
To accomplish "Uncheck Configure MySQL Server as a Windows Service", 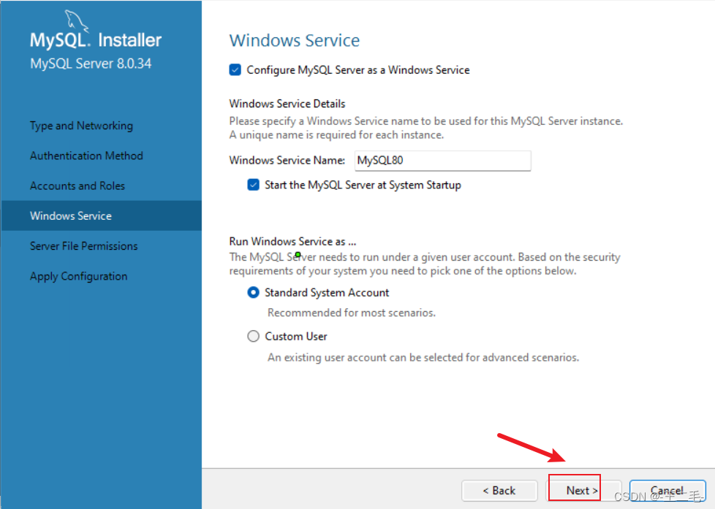I will tap(235, 69).
